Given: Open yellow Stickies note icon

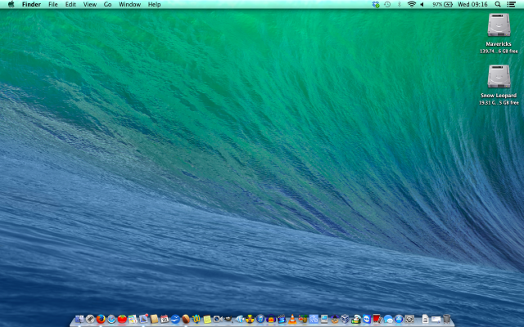Looking at the screenshot, I should pos(207,320).
